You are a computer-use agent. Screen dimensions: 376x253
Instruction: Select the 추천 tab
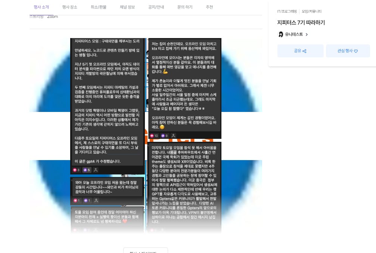coord(209,7)
